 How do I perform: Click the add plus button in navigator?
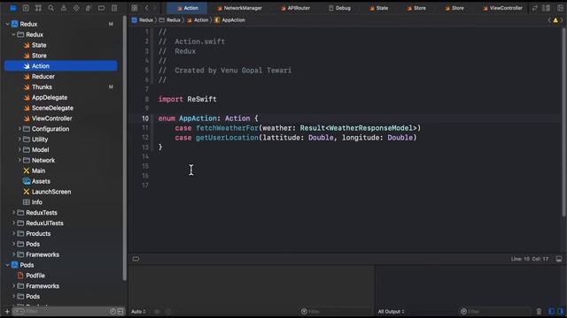point(7,311)
